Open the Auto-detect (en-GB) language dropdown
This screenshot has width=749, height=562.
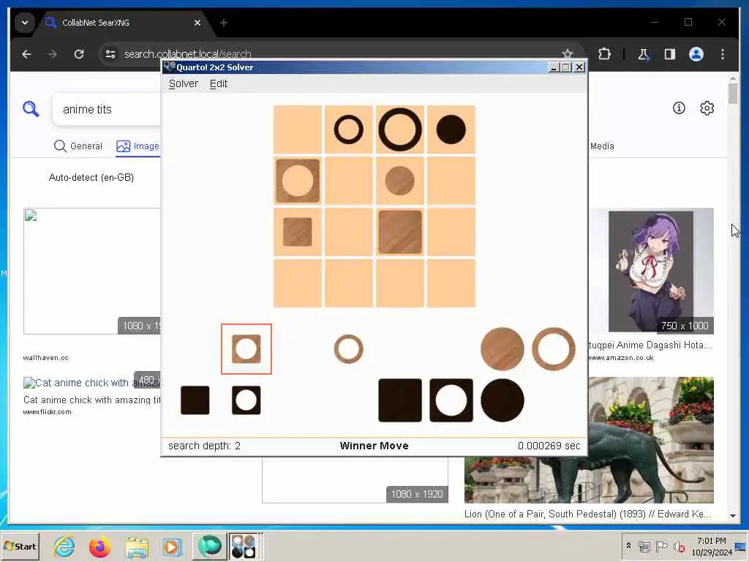(x=91, y=177)
